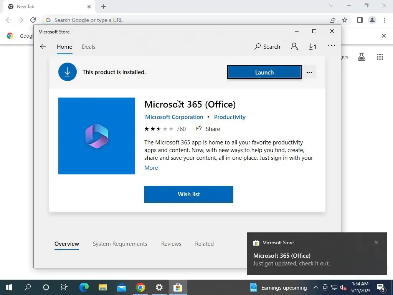This screenshot has width=393, height=295.
Task: Open more options next to Launch
Action: 309,72
